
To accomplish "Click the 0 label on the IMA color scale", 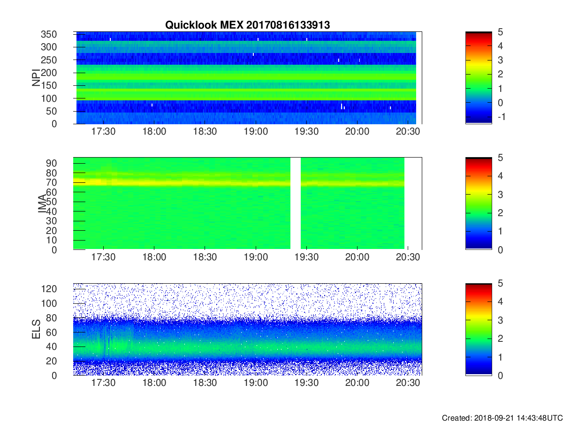I will [x=500, y=249].
